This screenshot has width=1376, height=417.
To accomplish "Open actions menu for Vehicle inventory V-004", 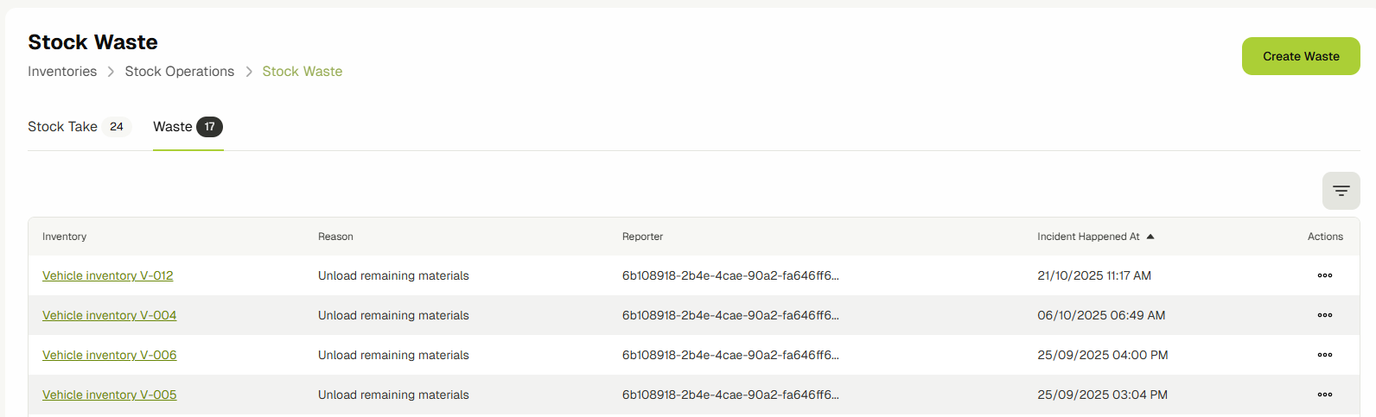I will [1324, 315].
